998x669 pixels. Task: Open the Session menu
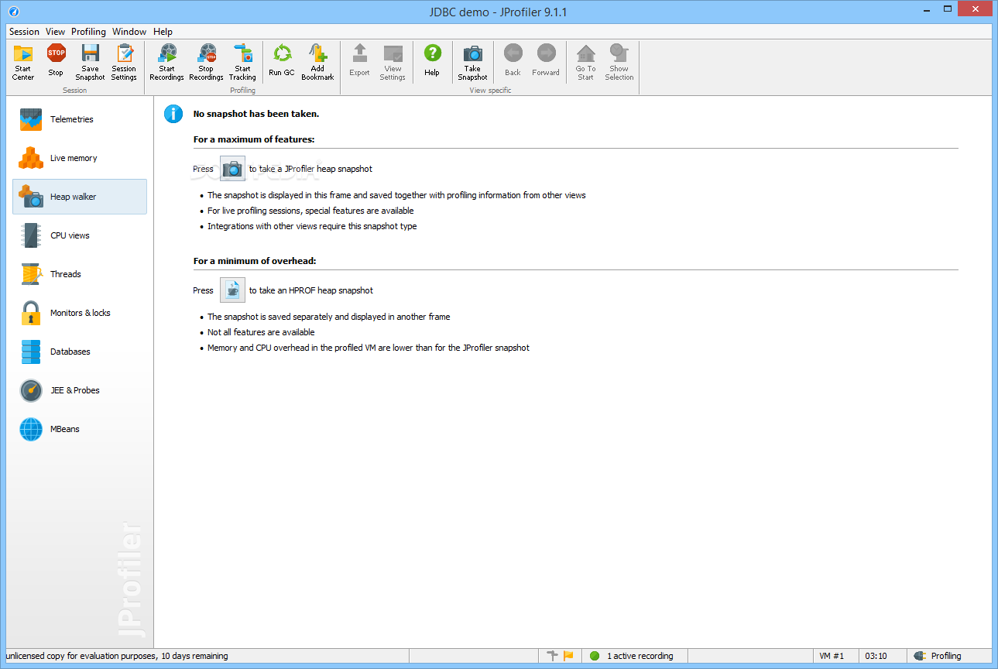pos(24,32)
